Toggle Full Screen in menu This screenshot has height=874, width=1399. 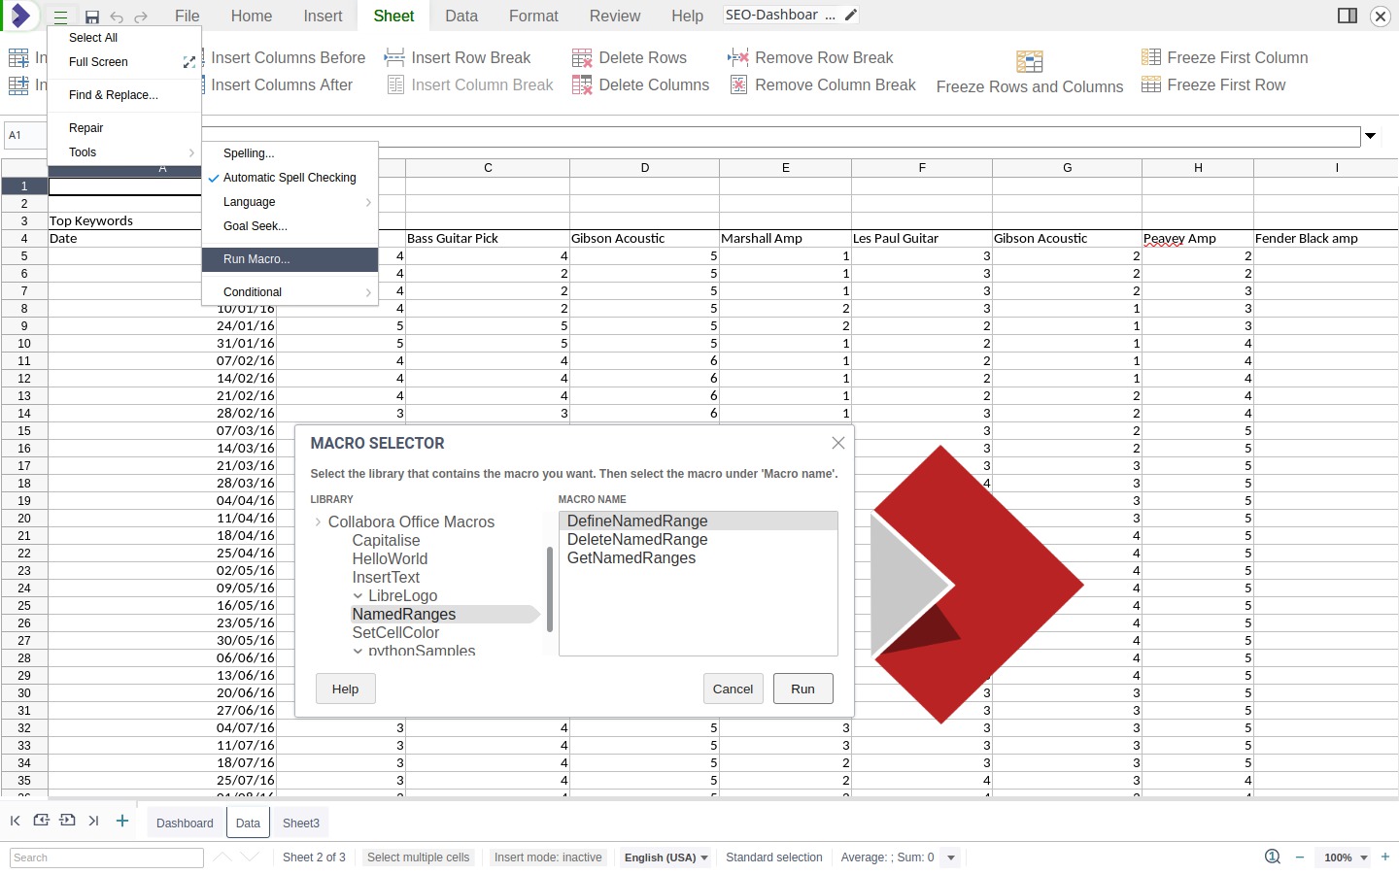click(x=124, y=62)
